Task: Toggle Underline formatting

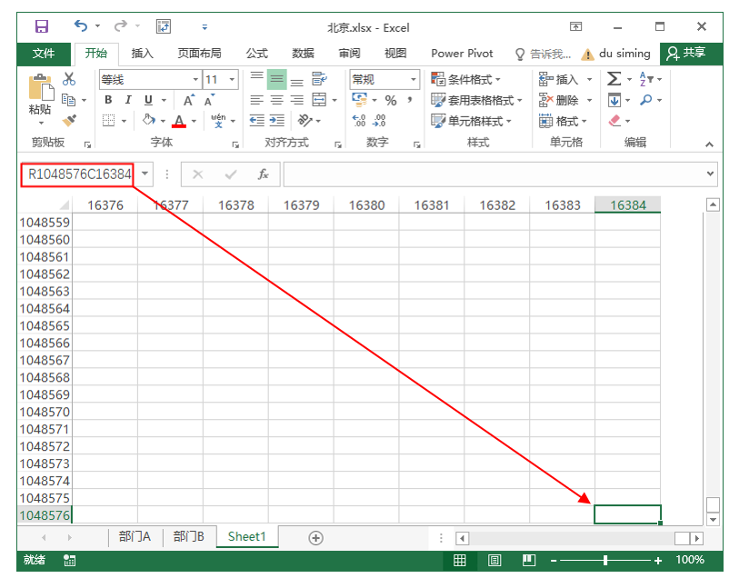Action: coord(148,100)
